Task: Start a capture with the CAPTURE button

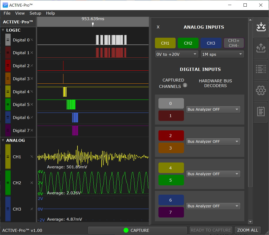Action: point(137,230)
